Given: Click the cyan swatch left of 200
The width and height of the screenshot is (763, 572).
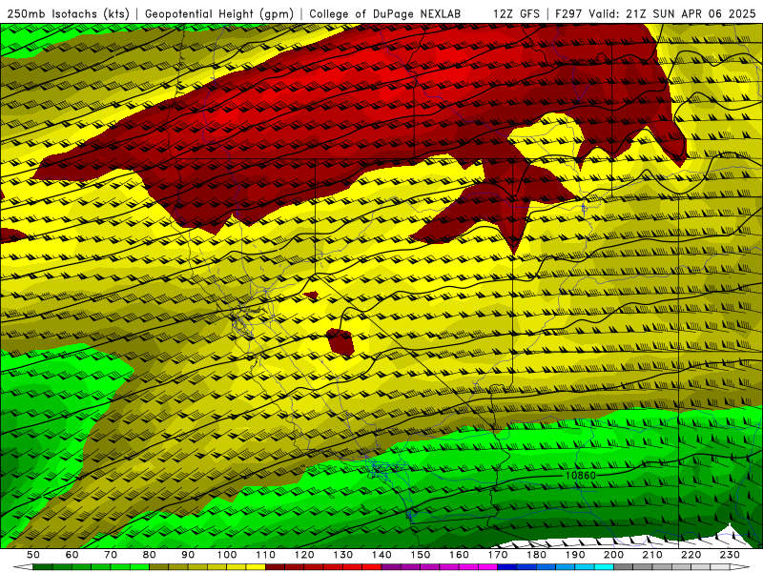Looking at the screenshot, I should click(604, 567).
